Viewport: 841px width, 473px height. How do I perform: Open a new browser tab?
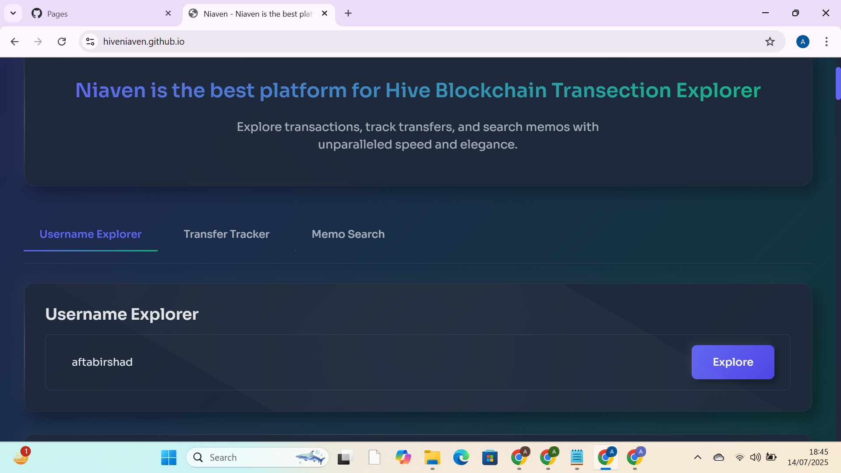point(348,14)
